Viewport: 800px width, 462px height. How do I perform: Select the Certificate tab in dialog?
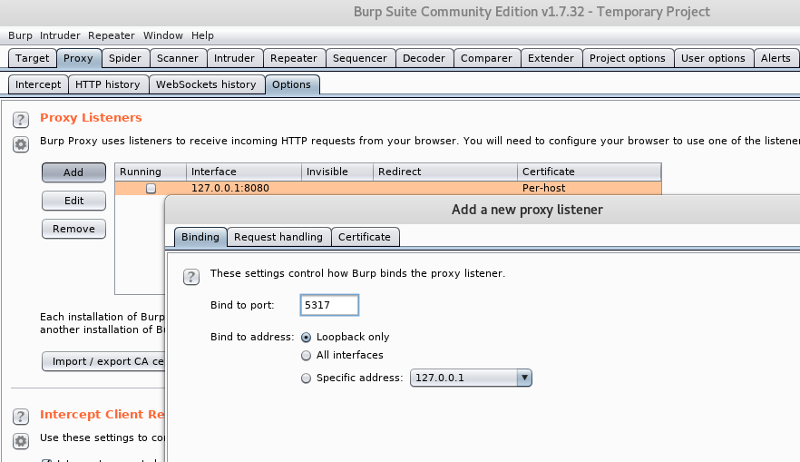point(365,238)
